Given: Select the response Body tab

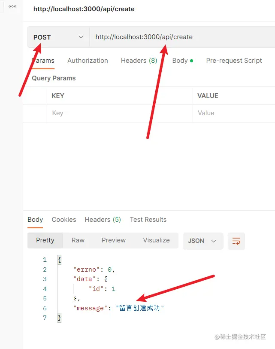Looking at the screenshot, I should [35, 220].
